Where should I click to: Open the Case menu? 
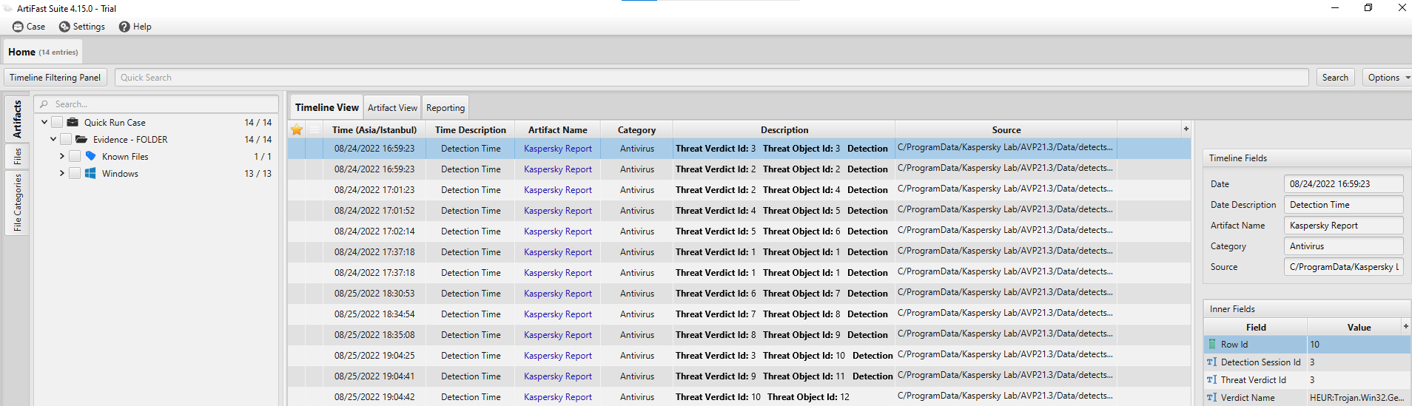coord(29,27)
